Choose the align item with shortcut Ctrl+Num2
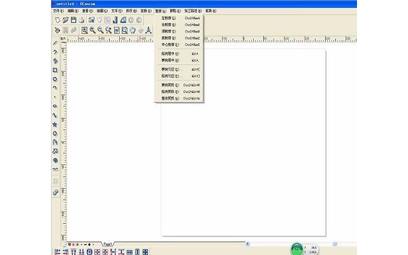 click(178, 38)
